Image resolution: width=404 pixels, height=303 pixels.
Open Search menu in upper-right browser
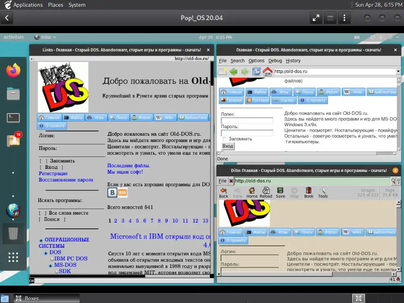(237, 60)
